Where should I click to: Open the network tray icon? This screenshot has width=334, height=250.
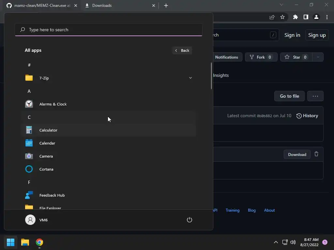point(285,242)
